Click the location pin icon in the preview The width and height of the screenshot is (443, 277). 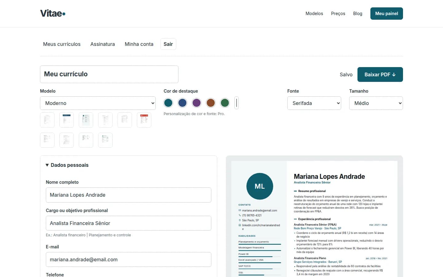(240, 220)
